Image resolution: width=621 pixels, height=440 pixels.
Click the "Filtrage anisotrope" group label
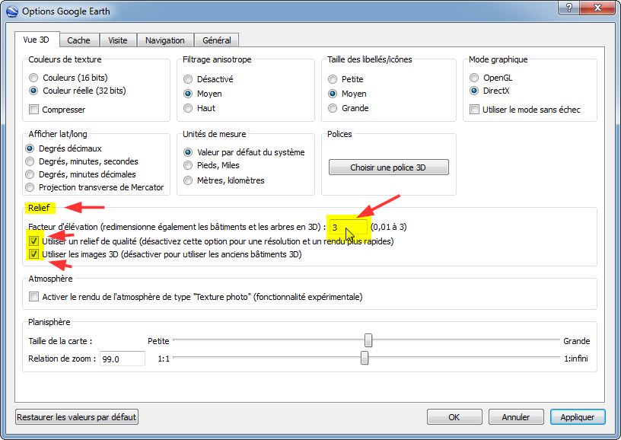click(x=217, y=59)
